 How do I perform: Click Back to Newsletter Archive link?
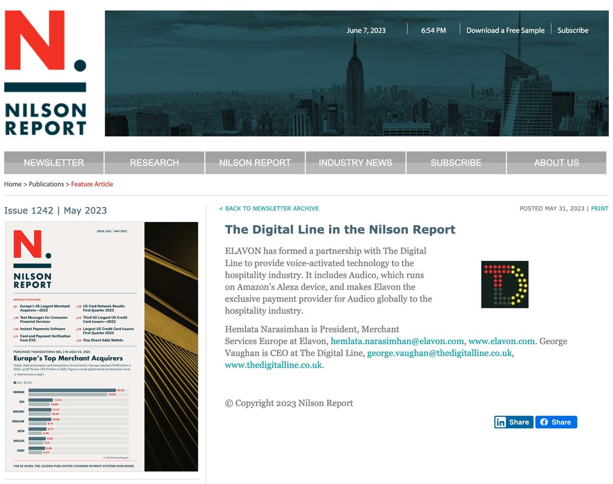coord(269,208)
